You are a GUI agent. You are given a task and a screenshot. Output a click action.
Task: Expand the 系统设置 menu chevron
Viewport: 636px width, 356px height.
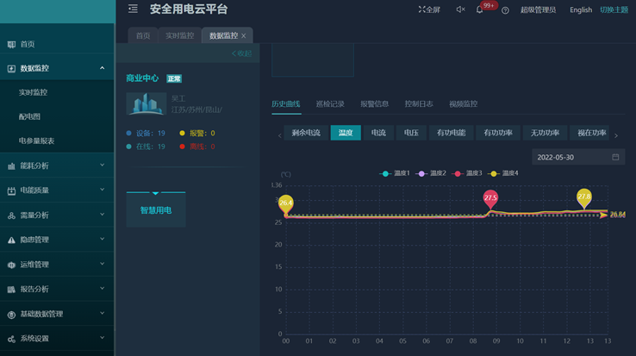pyautogui.click(x=103, y=338)
